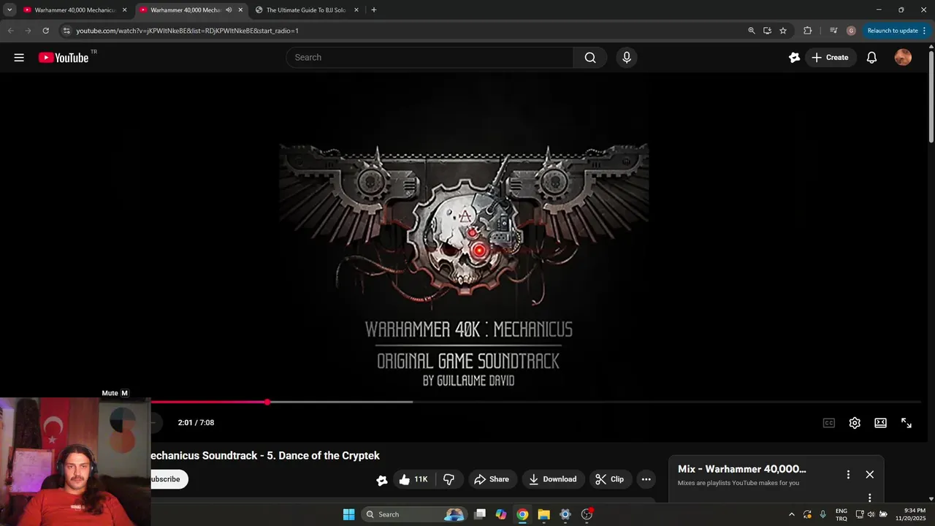This screenshot has width=935, height=526.
Task: Click the 2:01 / 7:08 time display
Action: (196, 423)
